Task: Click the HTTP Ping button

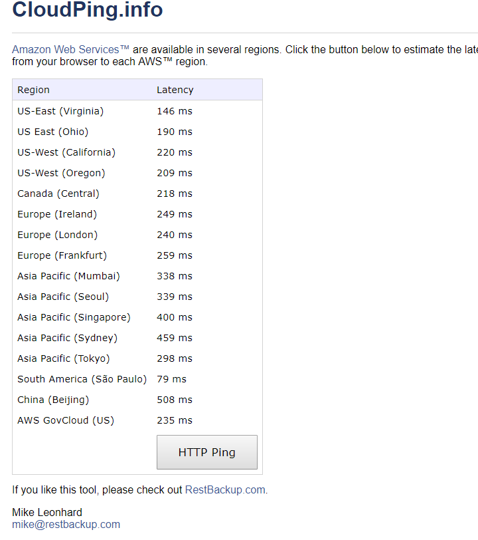Action: 206,452
